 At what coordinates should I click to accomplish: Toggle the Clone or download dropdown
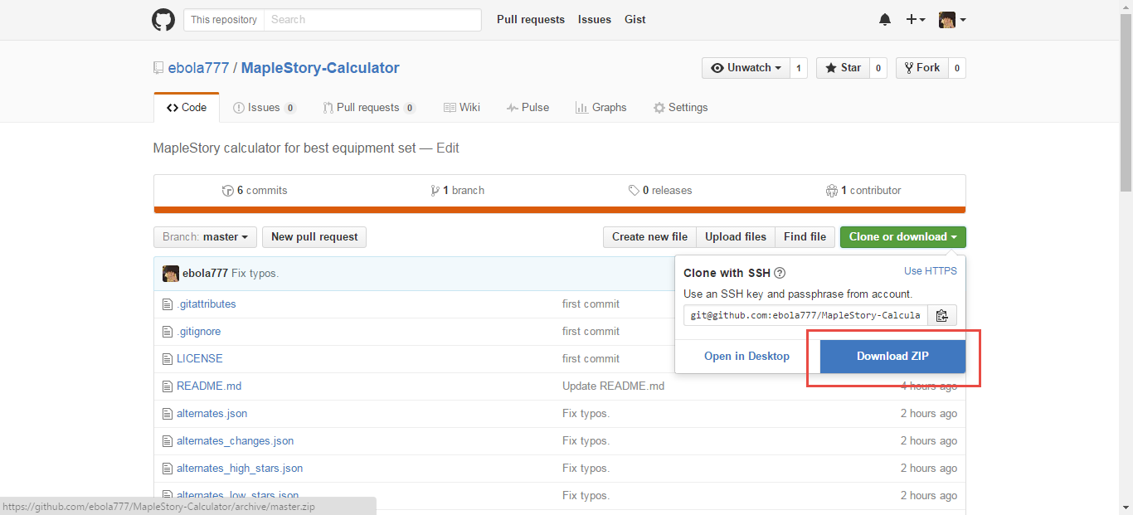point(903,237)
